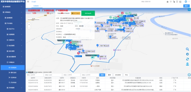Viewport: 191px width, 92px height.
Task: Toggle the hamburger sidebar collapse icon
Action: pyautogui.click(x=28, y=2)
